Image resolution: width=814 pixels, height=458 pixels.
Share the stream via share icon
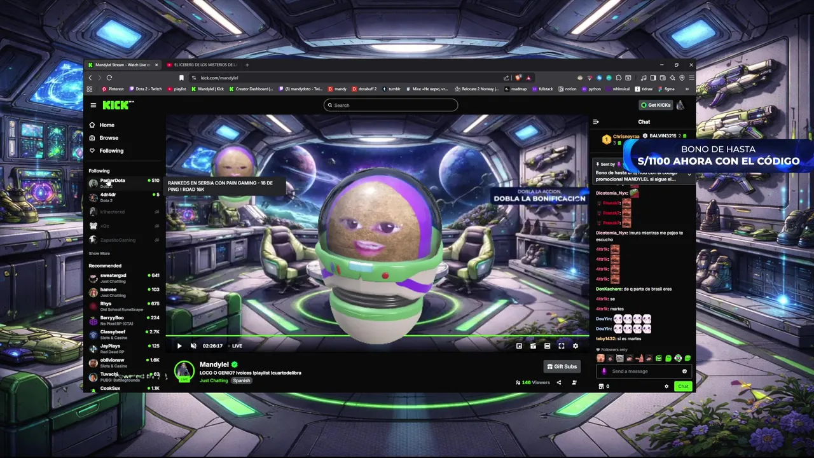point(559,382)
